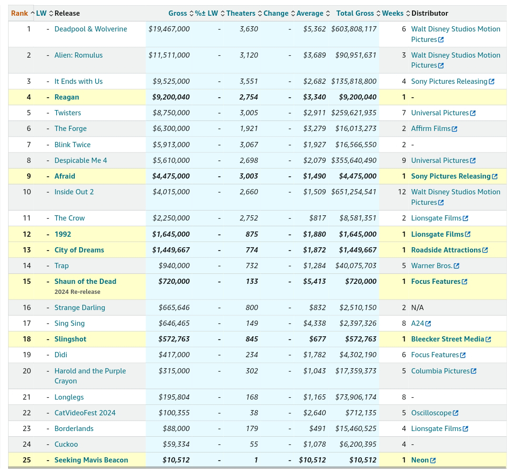Open Universal Pictures distributor in Twisters row
This screenshot has width=514, height=472.
coord(440,113)
